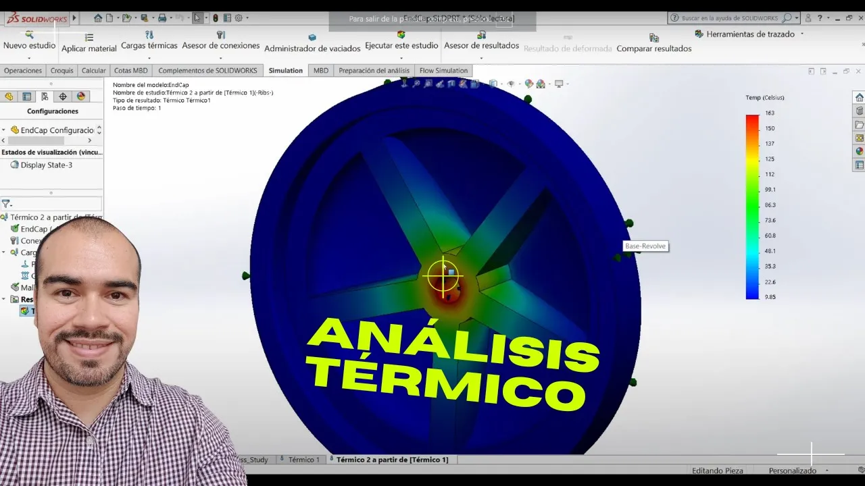Open the Asesor de resultados dropdown arrow

pyautogui.click(x=481, y=57)
